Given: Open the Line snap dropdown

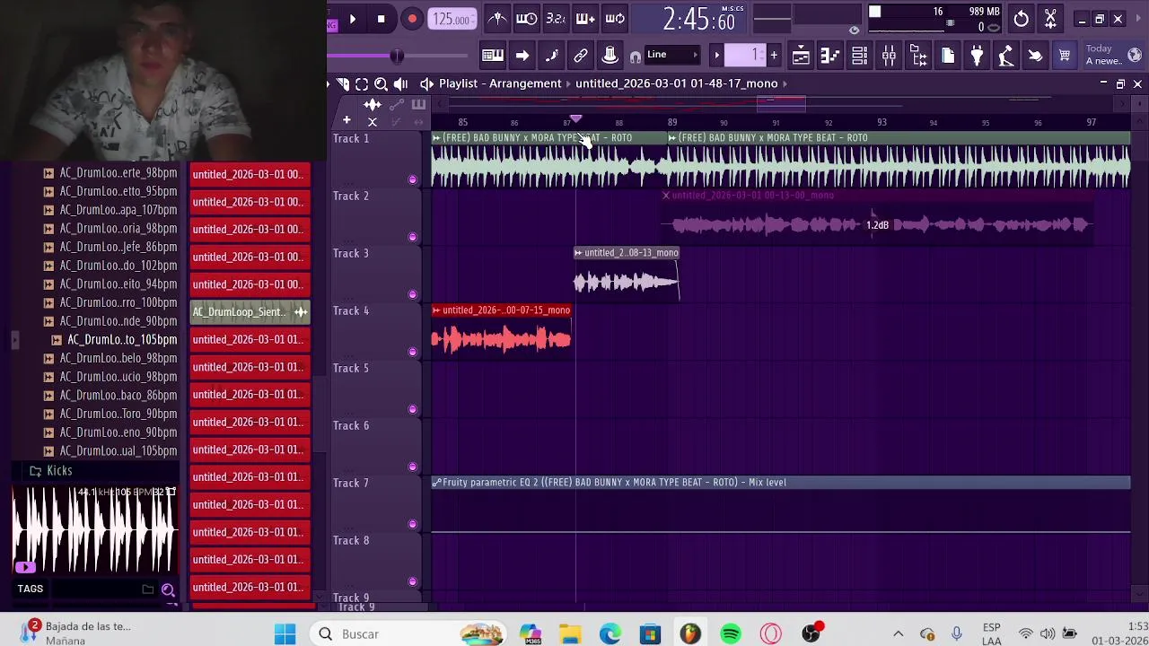Looking at the screenshot, I should (x=672, y=56).
